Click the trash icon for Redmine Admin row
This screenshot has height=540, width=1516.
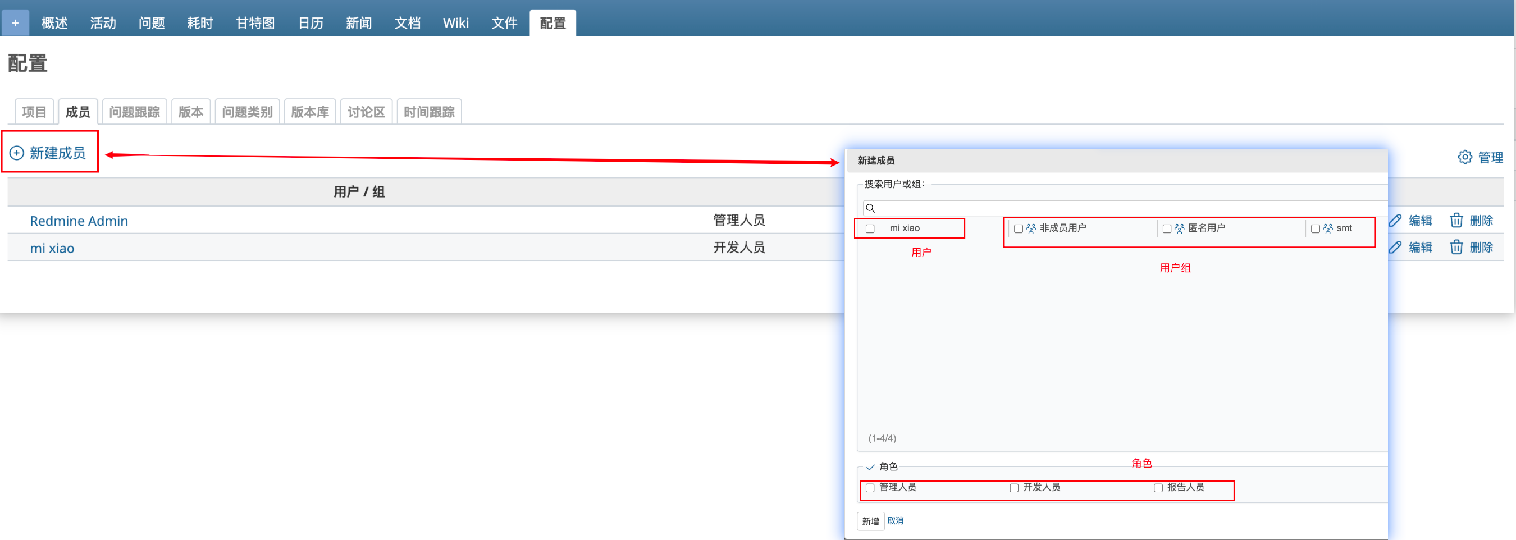pyautogui.click(x=1456, y=220)
